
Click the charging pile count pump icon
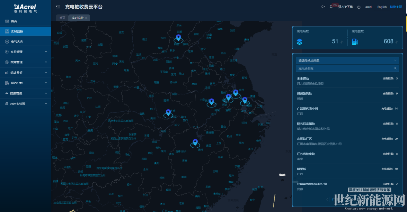click(x=355, y=41)
